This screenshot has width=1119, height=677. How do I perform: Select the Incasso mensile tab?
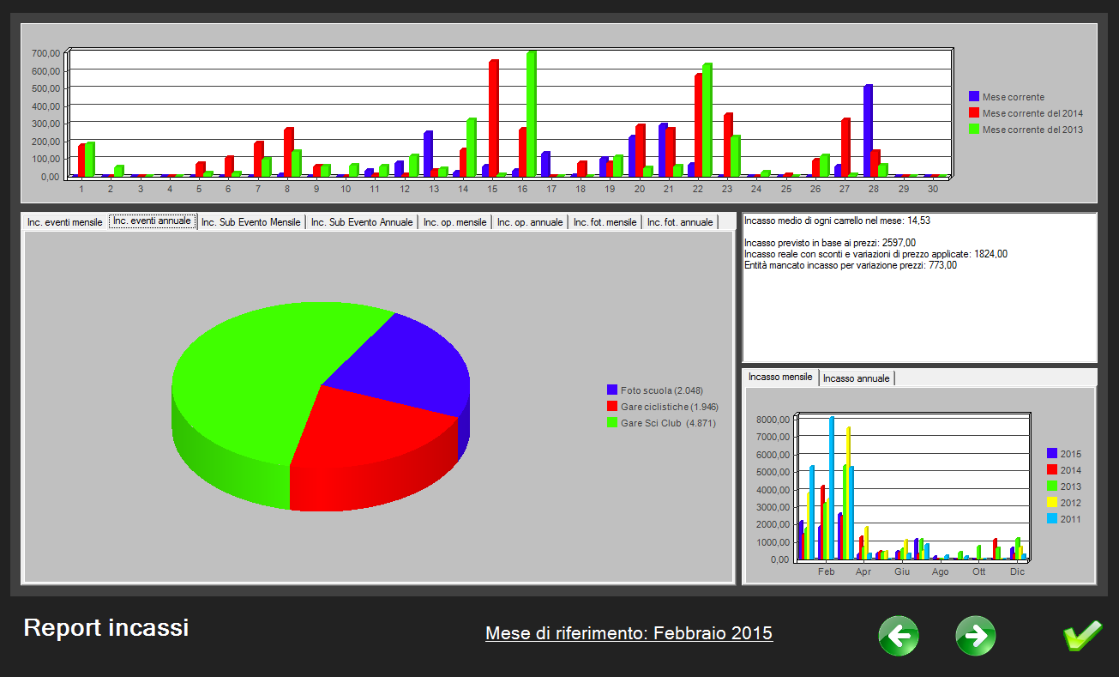(x=780, y=378)
